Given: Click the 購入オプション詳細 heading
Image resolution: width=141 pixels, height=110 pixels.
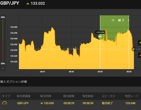Looking at the screenshot, I should click(14, 82).
